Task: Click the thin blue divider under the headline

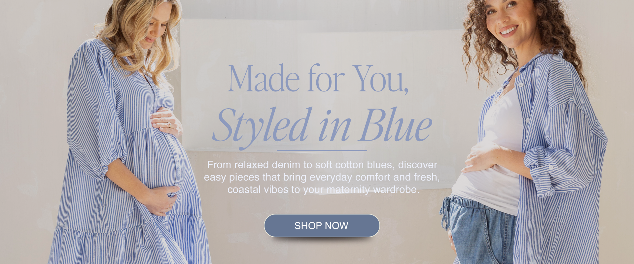Action: [x=322, y=150]
